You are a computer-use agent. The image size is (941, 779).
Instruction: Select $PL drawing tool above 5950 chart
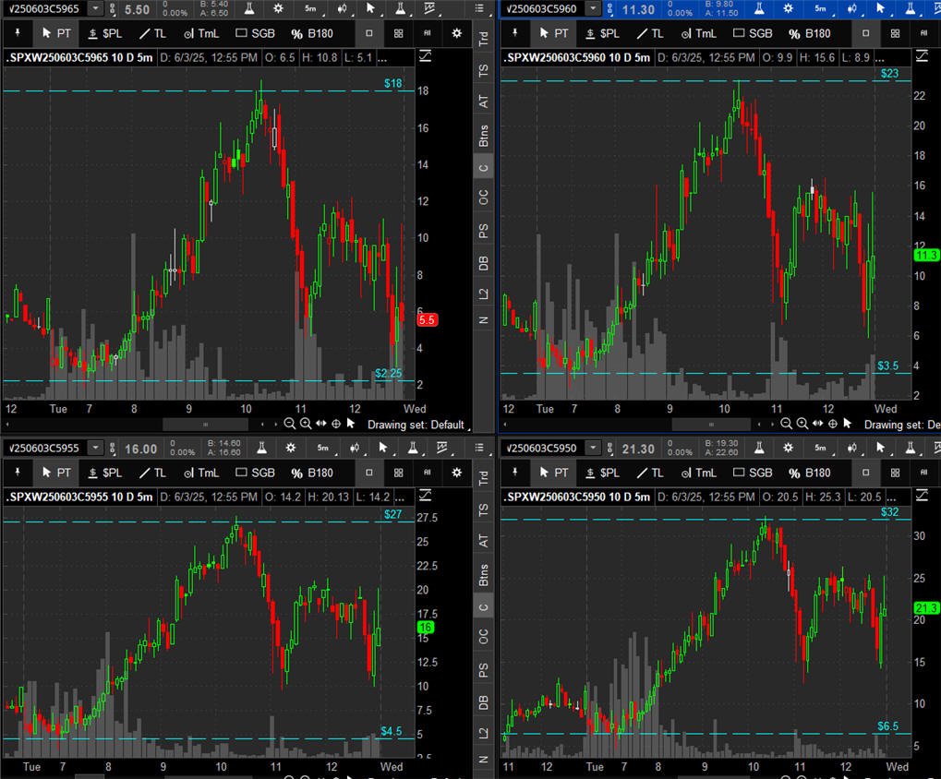tap(602, 473)
